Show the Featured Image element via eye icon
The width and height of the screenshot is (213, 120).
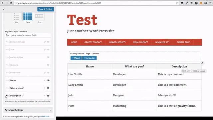coord(48,42)
